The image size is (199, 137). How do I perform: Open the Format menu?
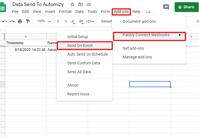65,12
